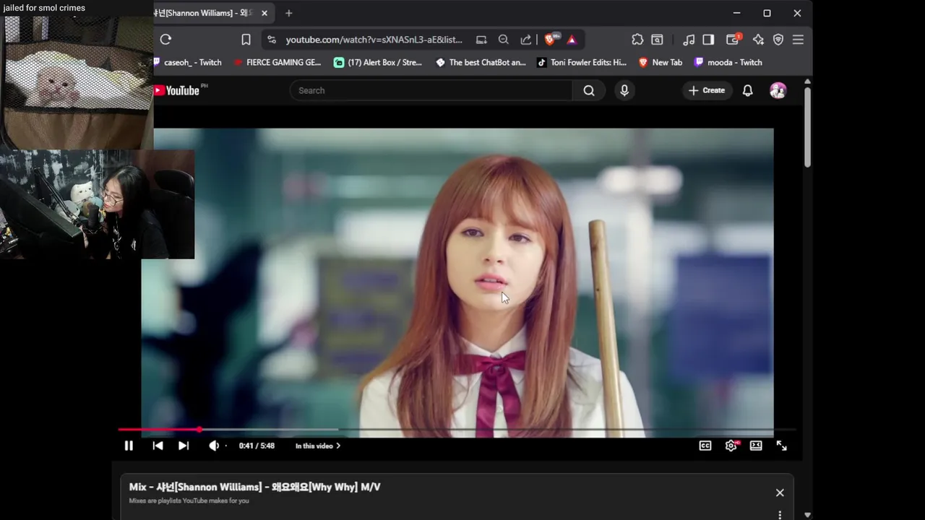Close the Mix playlist panel
The width and height of the screenshot is (925, 520).
tap(780, 493)
